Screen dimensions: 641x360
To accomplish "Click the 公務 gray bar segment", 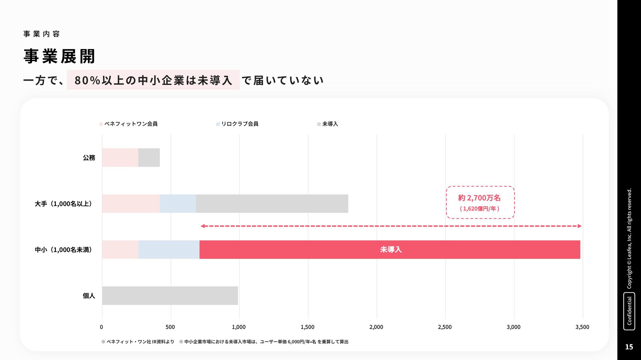I will coord(149,158).
